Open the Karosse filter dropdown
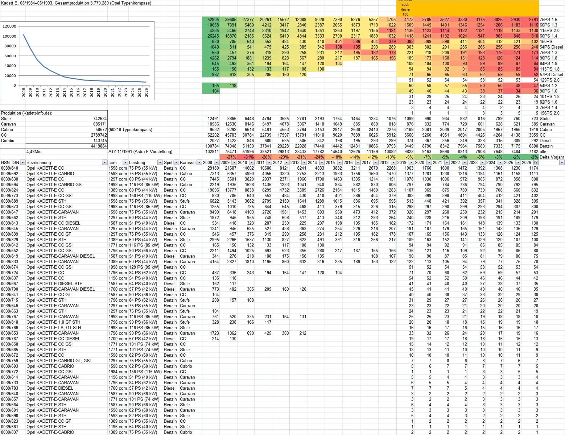565x435 pixels. coord(199,163)
